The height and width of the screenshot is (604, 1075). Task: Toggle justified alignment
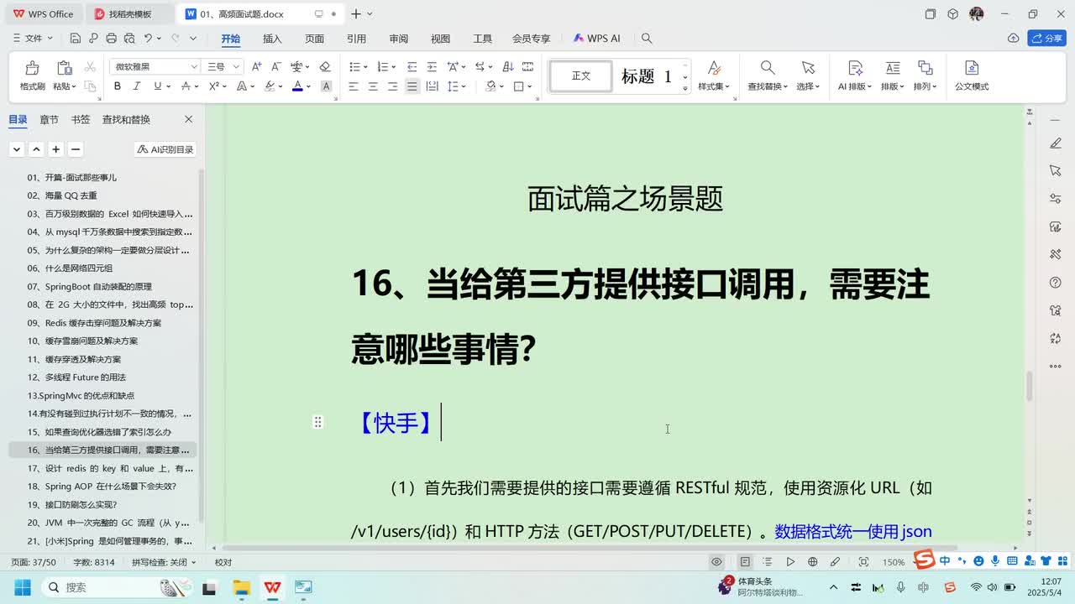tap(412, 86)
